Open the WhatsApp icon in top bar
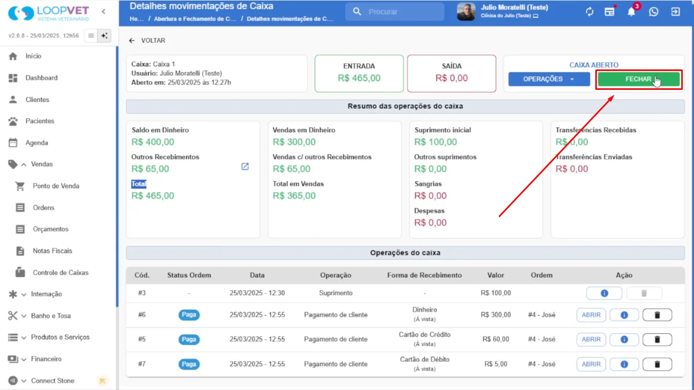The height and width of the screenshot is (390, 694). [654, 12]
